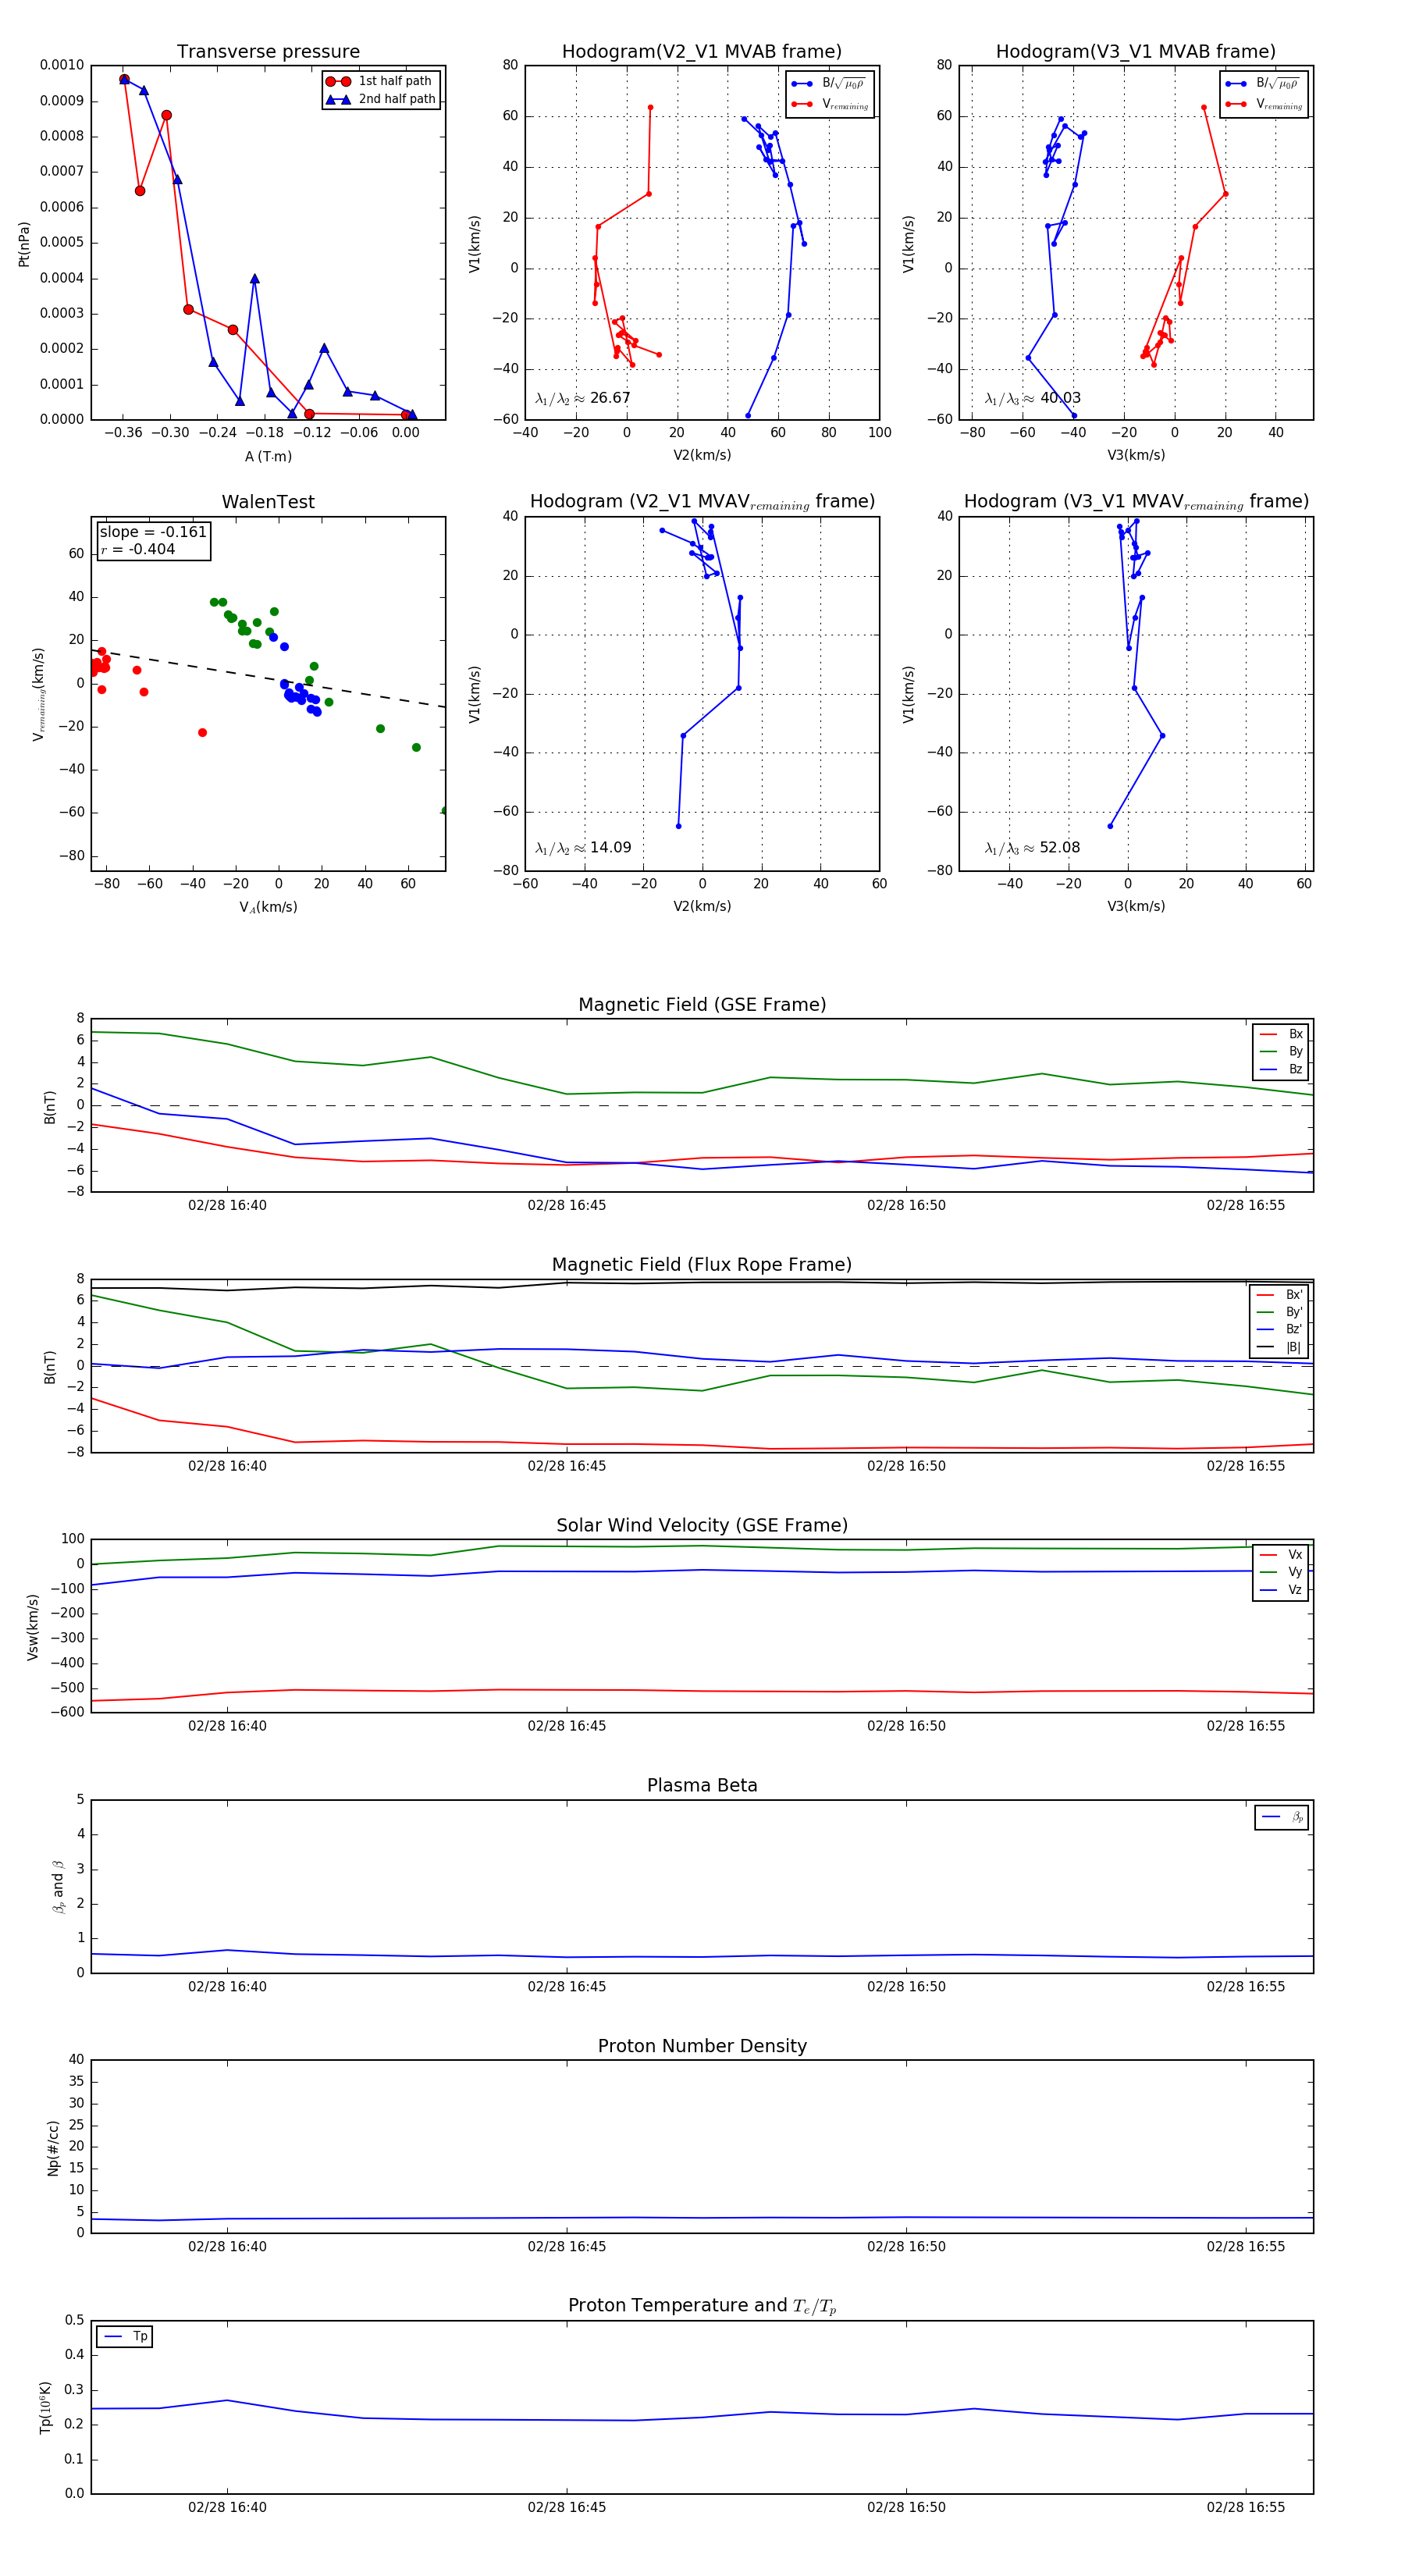Click the eigenvalue ratio text '14.09'
Viewport: 1405px width, 2576px height.
[x=610, y=847]
